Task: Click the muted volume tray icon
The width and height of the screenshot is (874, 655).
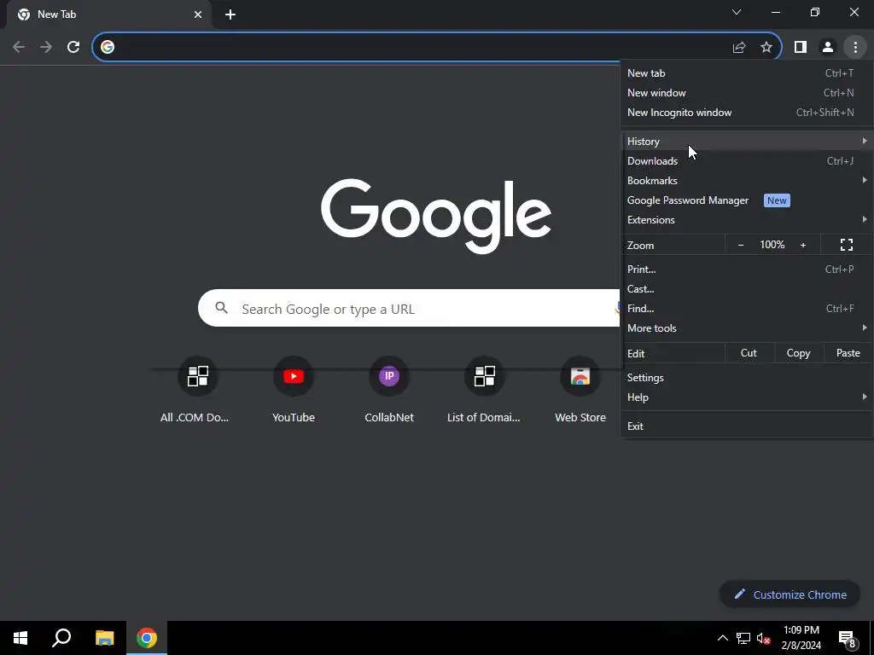Action: click(x=763, y=638)
